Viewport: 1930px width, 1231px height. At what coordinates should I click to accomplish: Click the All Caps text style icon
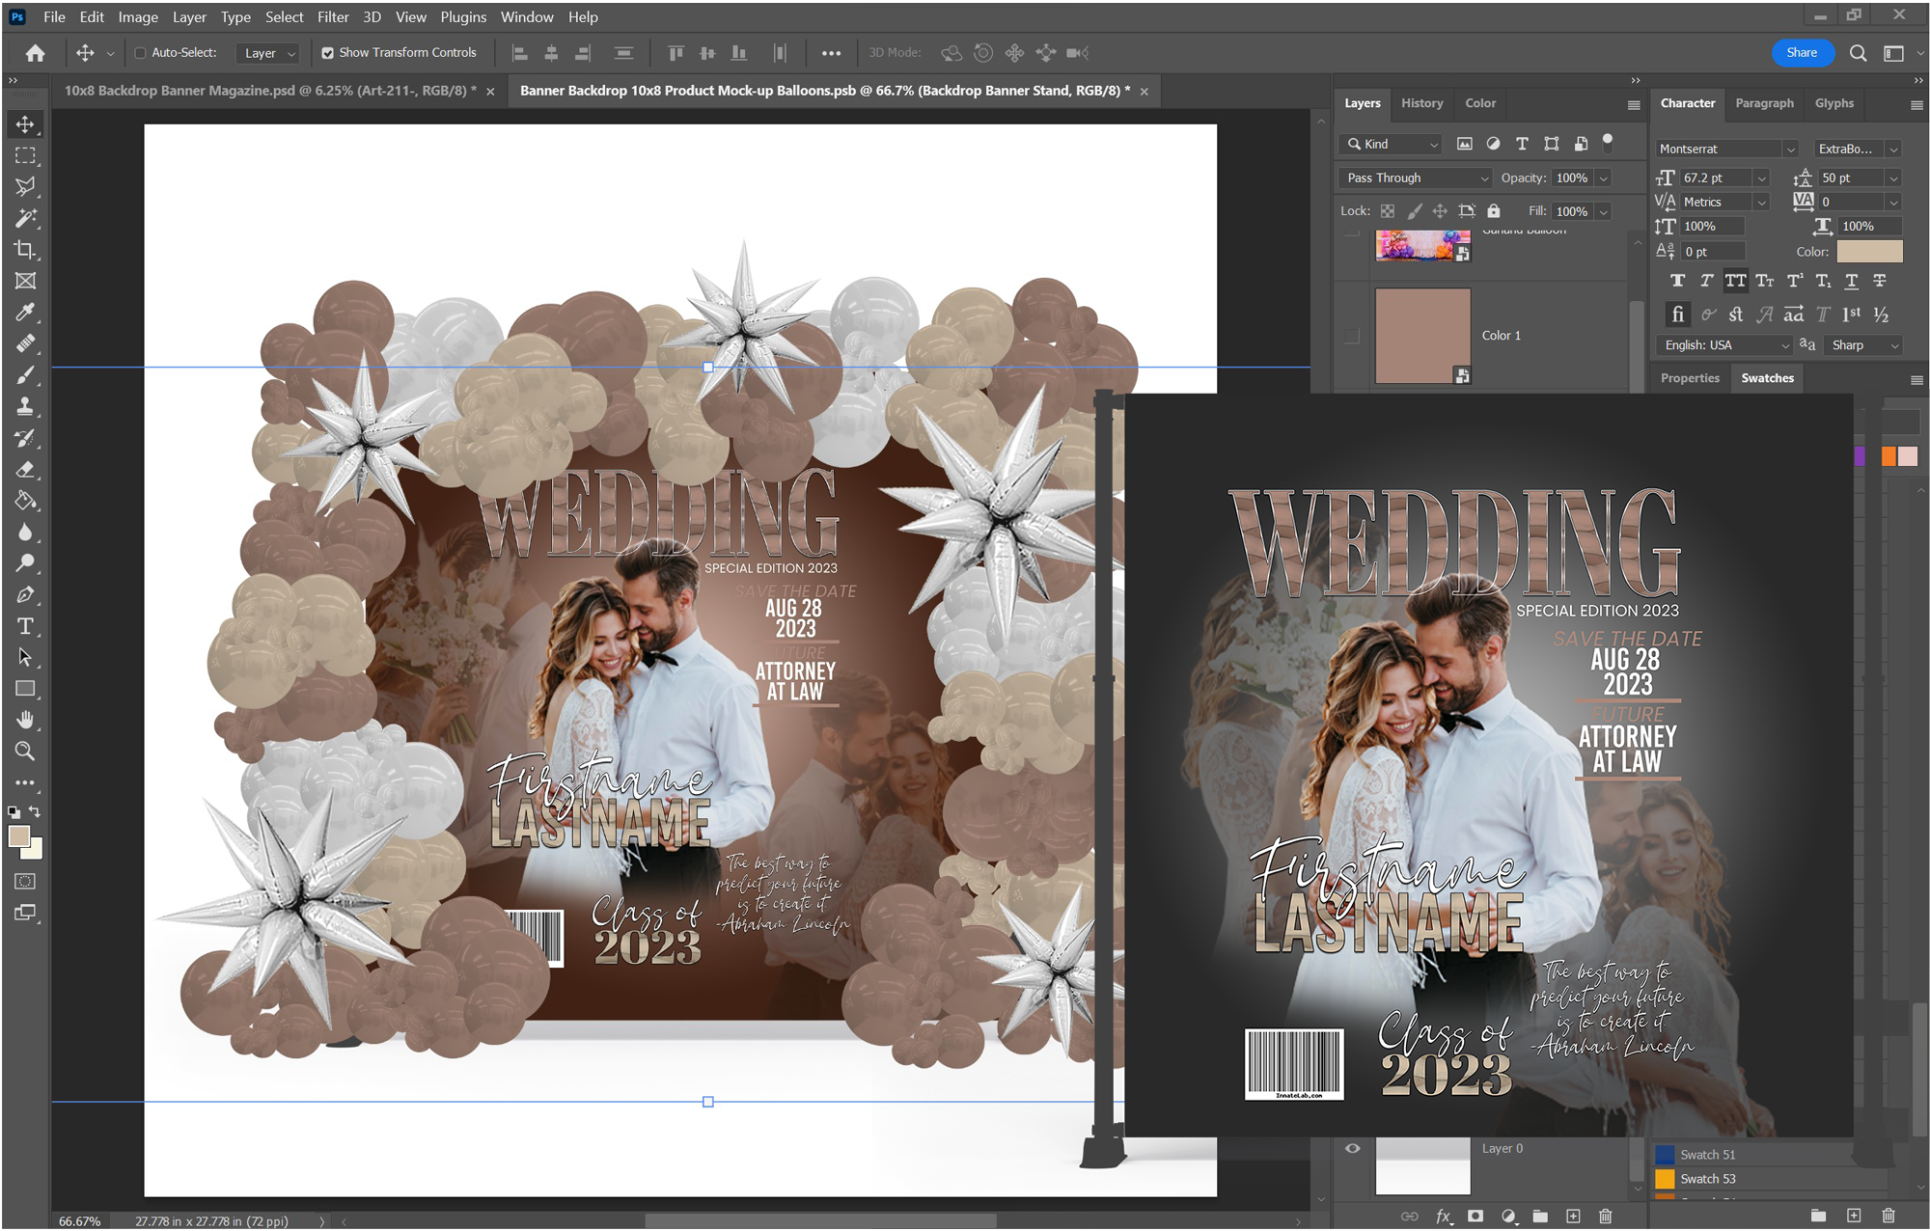[x=1735, y=281]
